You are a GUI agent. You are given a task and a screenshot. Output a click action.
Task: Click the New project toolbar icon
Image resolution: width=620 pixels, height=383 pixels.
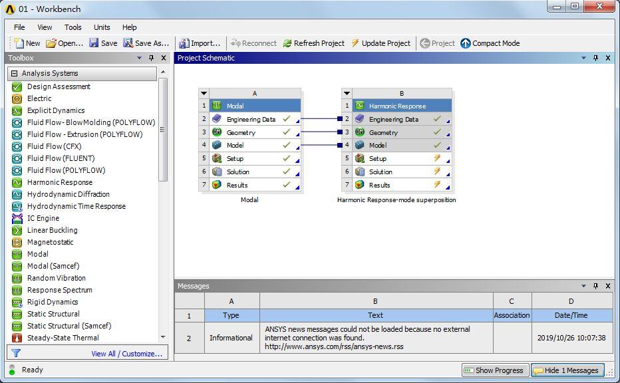tap(19, 43)
